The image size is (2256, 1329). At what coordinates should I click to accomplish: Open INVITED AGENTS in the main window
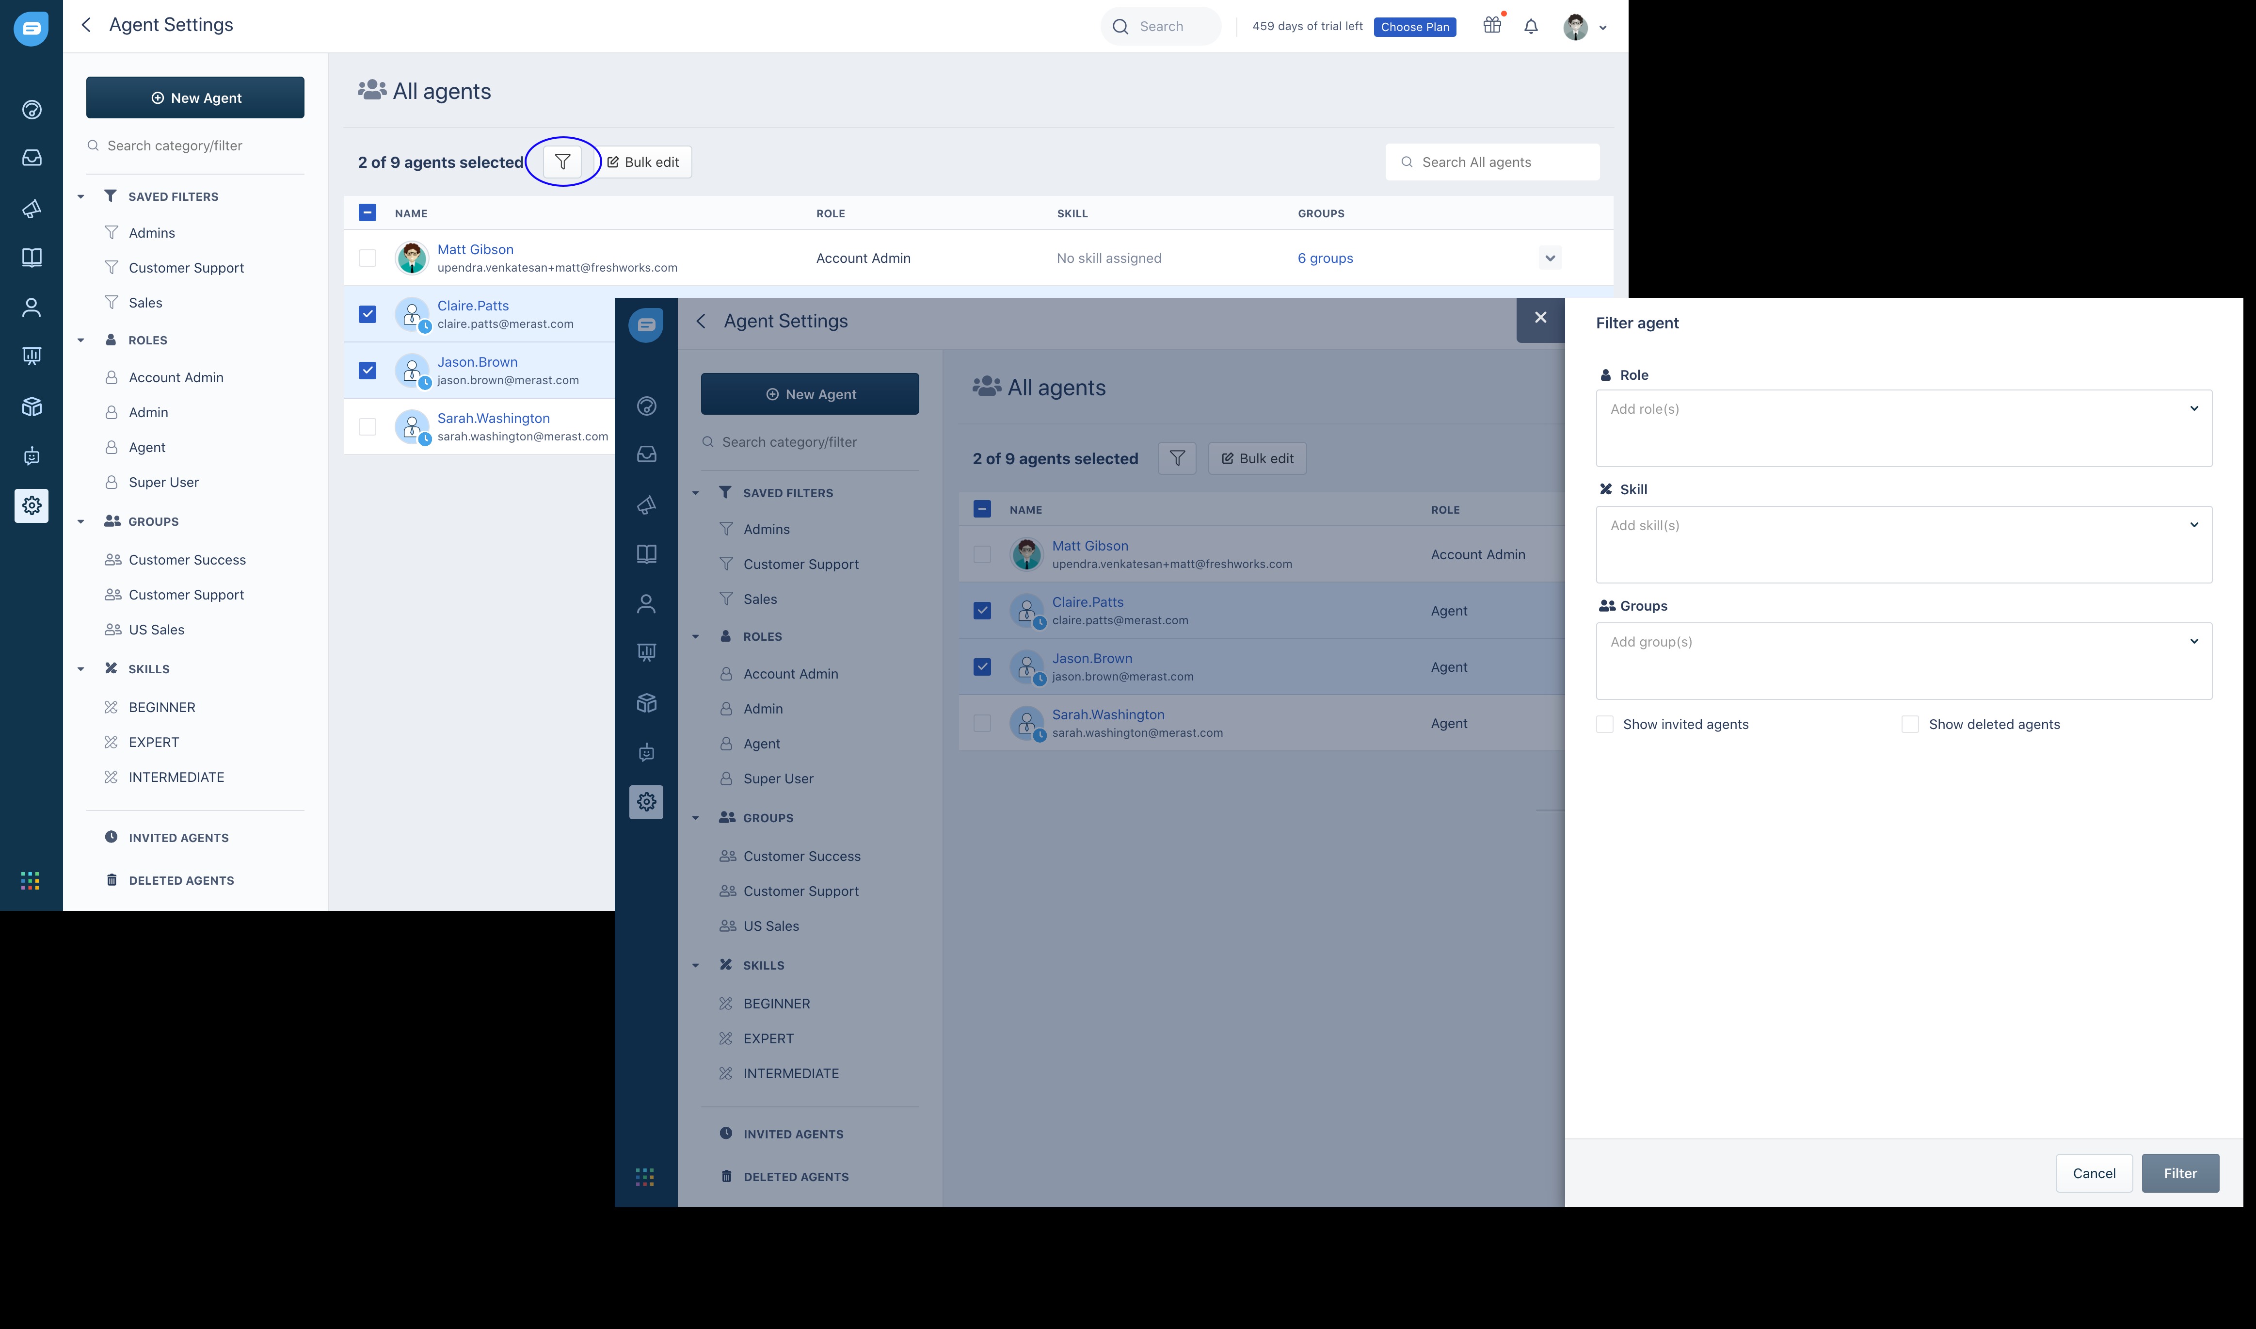click(x=178, y=838)
